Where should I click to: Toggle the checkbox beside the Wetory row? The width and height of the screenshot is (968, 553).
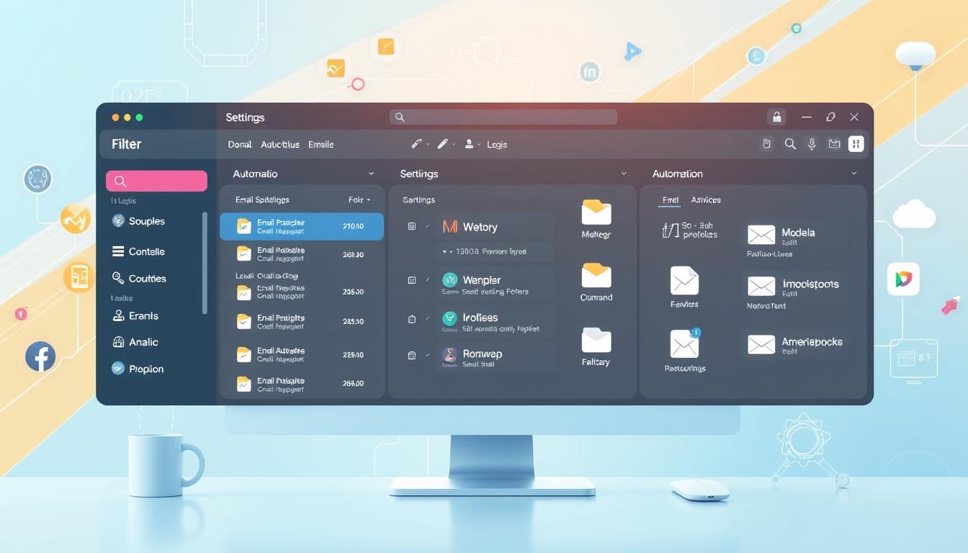click(x=412, y=227)
